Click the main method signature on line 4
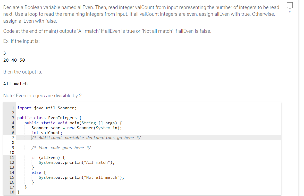The image size is (304, 196). (x=73, y=123)
